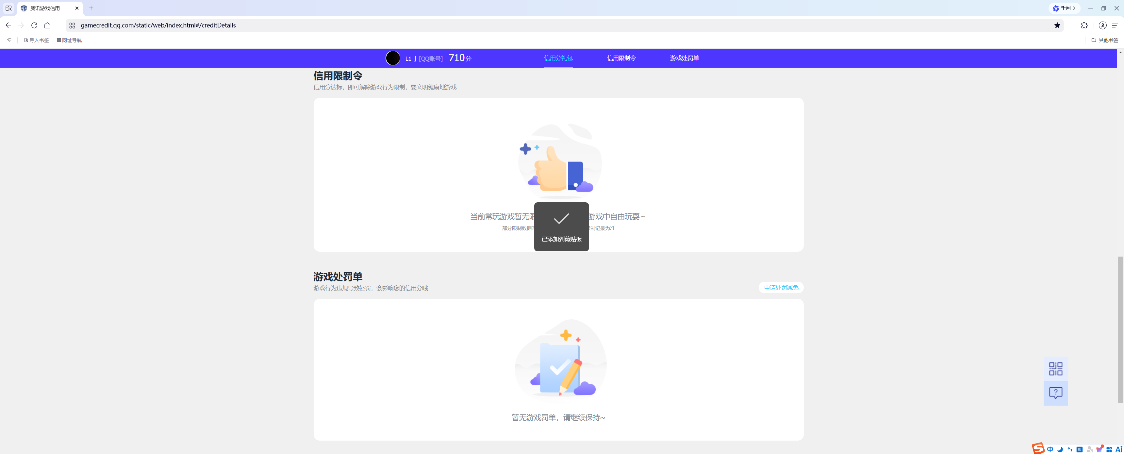Click 暂无游戏罚单，请继续保持~ text
This screenshot has width=1124, height=454.
coord(558,417)
